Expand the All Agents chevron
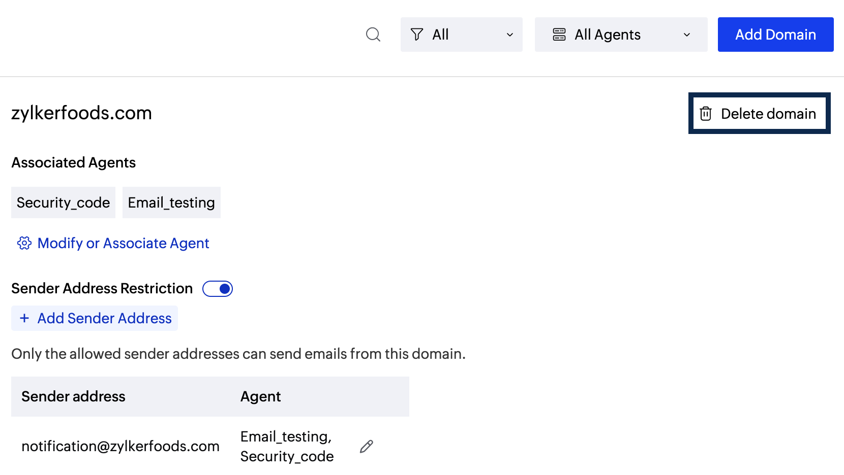This screenshot has height=475, width=844. (x=687, y=35)
